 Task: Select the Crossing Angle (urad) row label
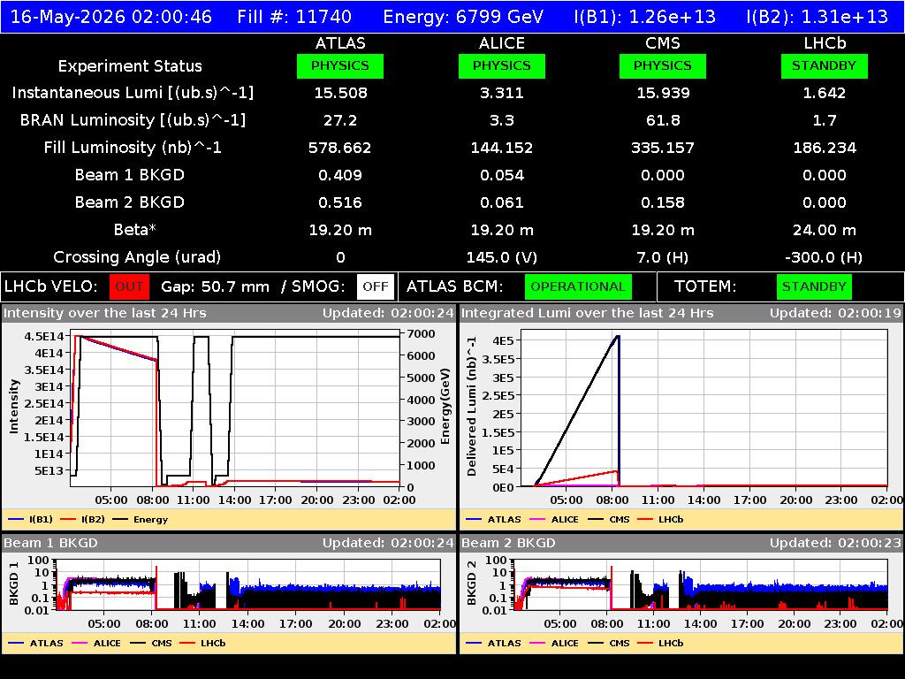(x=137, y=257)
